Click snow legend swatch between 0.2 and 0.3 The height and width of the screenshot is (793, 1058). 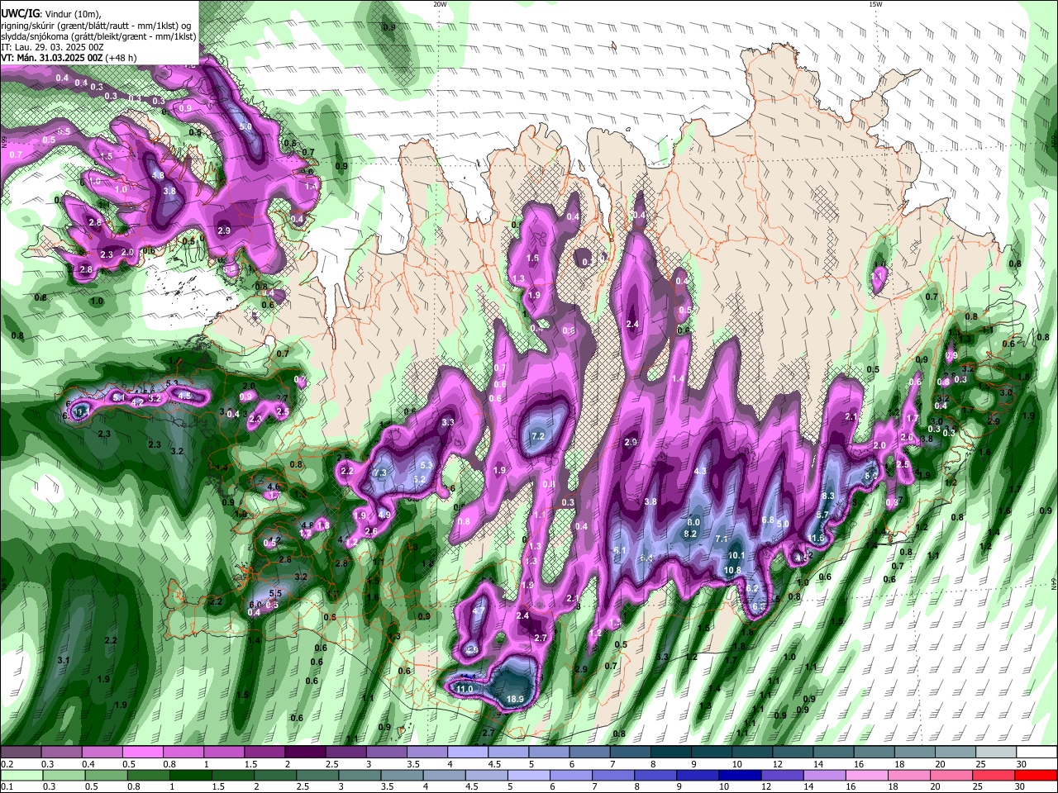pyautogui.click(x=21, y=753)
